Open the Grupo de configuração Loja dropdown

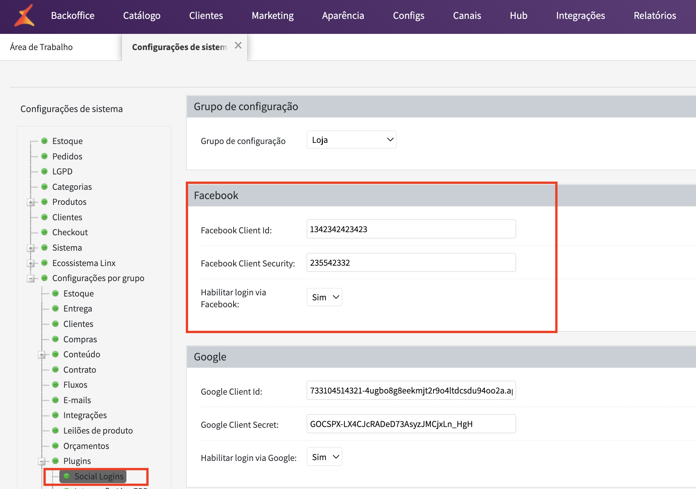tap(351, 140)
